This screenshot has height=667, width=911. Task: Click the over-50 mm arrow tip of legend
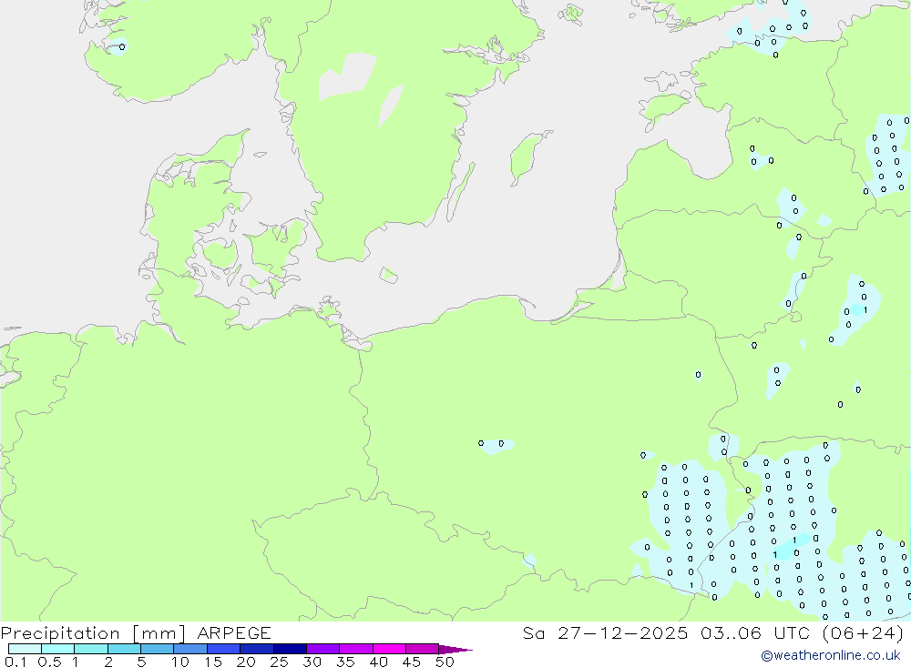pyautogui.click(x=455, y=650)
